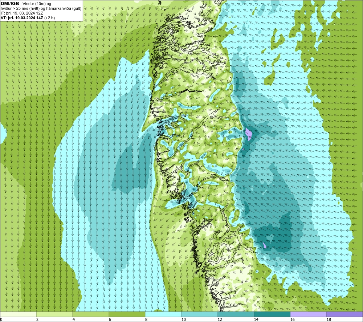The image size is (363, 322).
Task: Click the 'IT: þri. 19. 03. 2024 12Z' line
Action: (22, 13)
